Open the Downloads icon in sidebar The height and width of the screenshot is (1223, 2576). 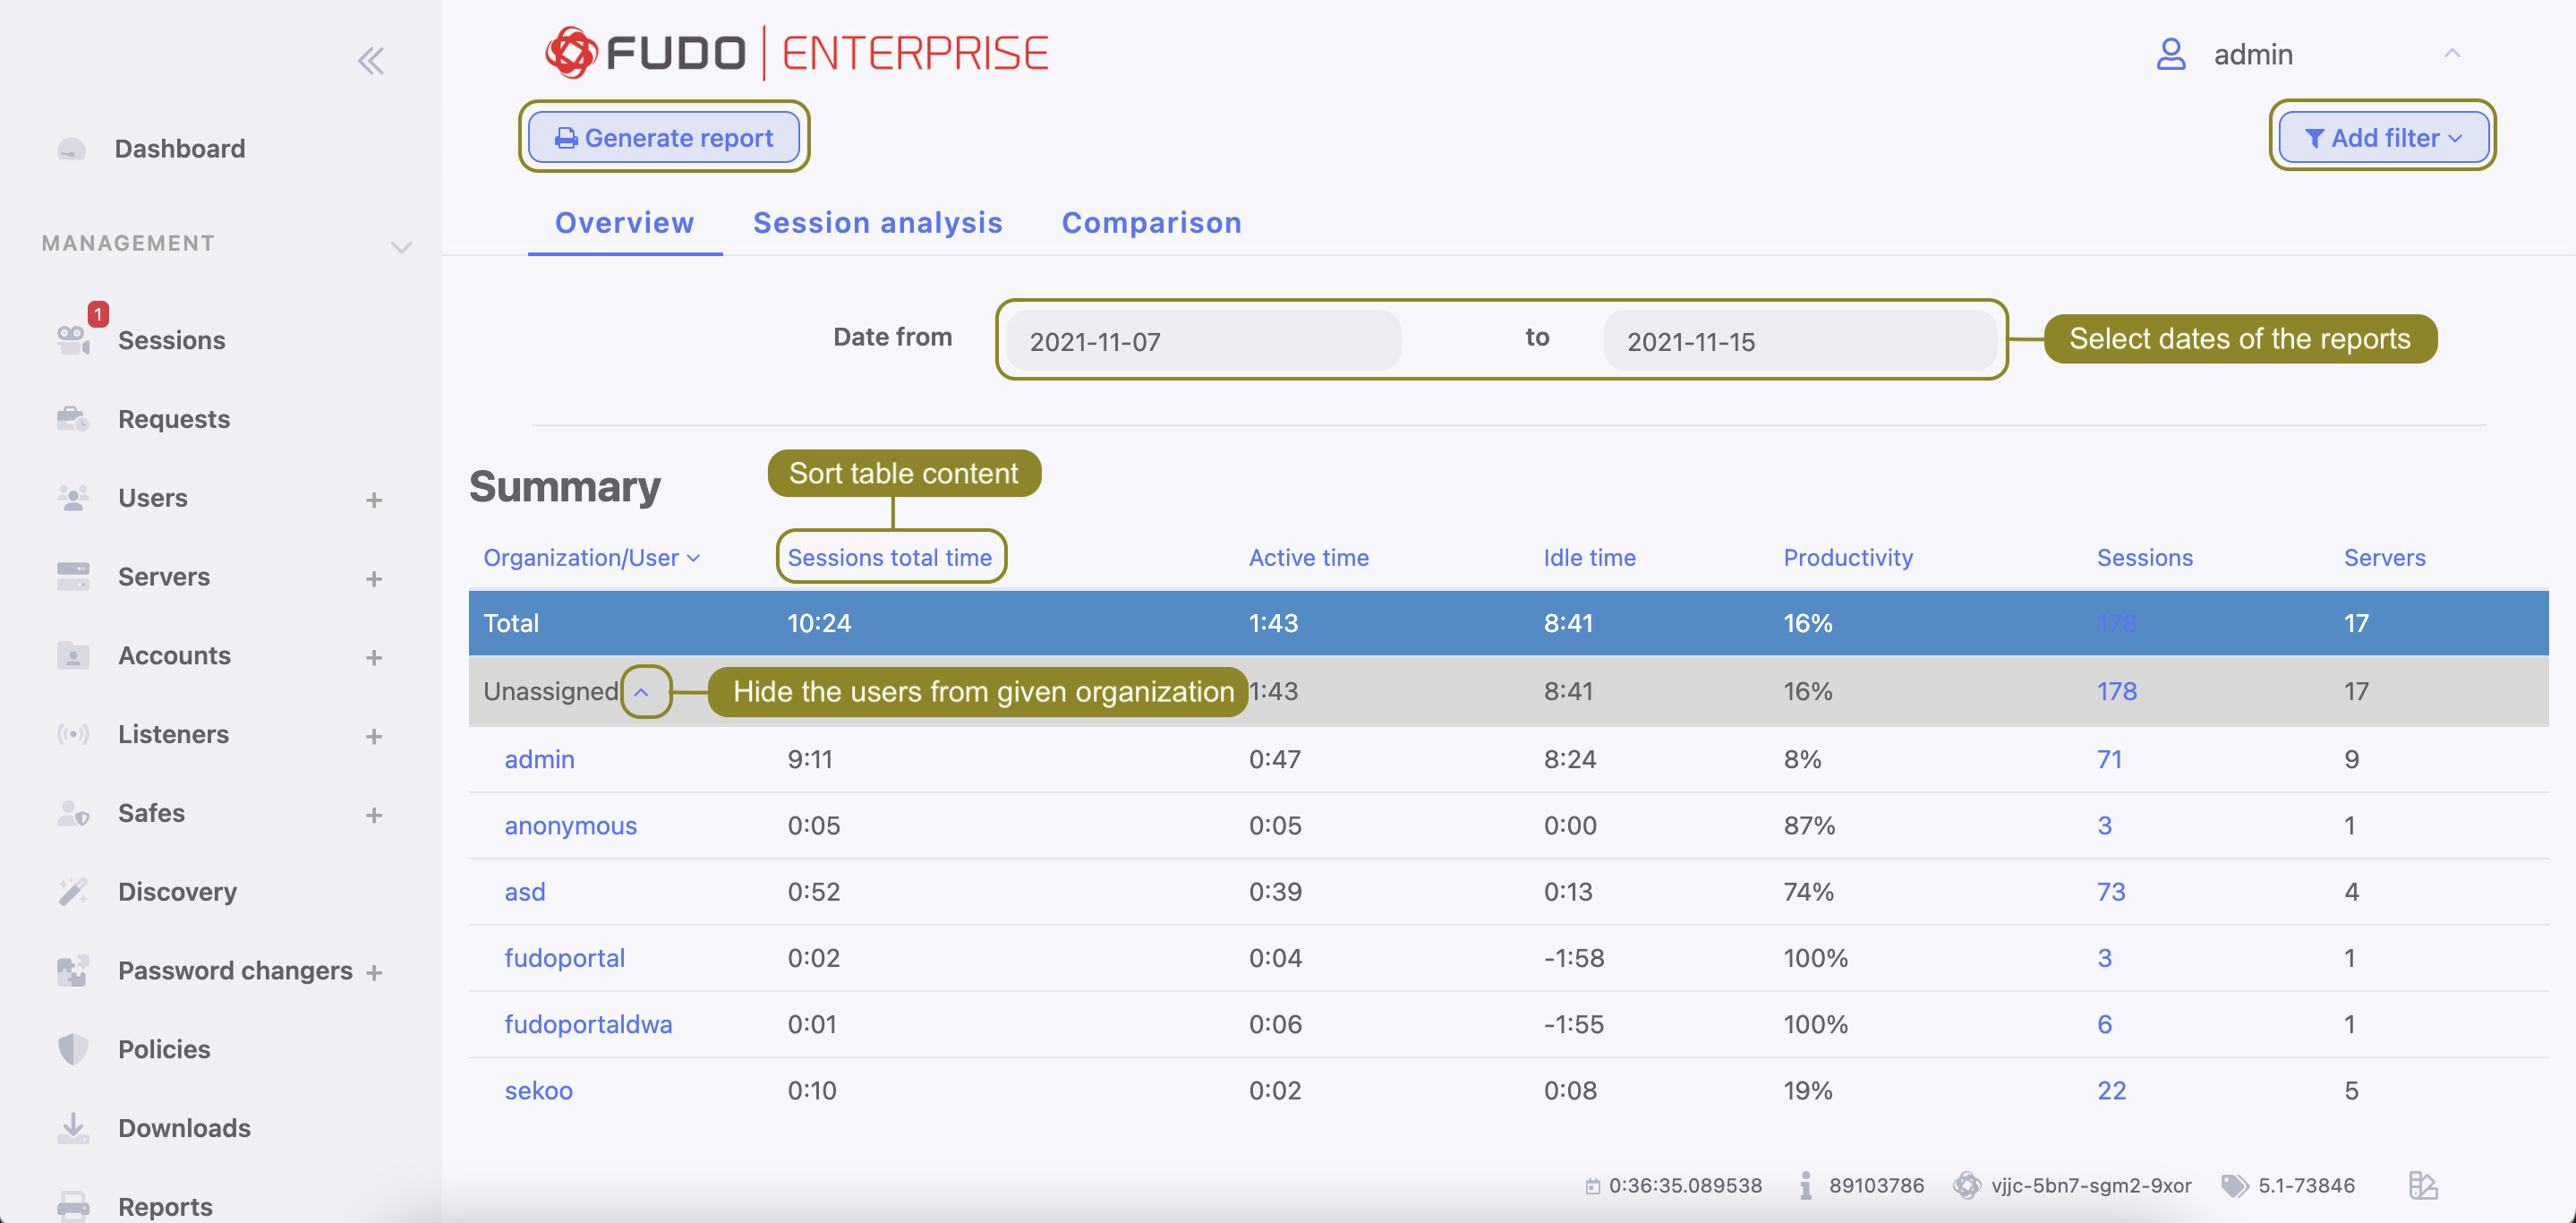coord(73,1127)
